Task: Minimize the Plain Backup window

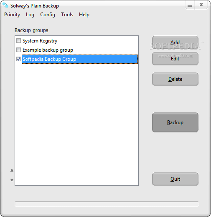Action: [190, 5]
